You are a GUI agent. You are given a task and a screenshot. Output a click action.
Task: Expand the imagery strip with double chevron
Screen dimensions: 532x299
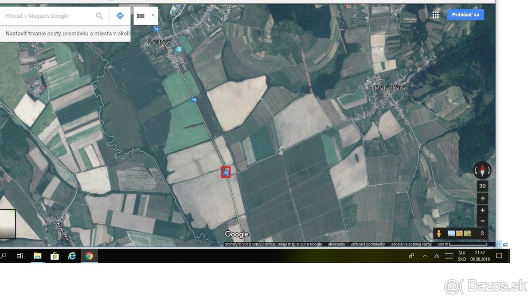(482, 233)
